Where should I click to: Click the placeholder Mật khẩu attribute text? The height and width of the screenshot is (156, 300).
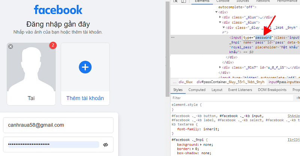[277, 47]
